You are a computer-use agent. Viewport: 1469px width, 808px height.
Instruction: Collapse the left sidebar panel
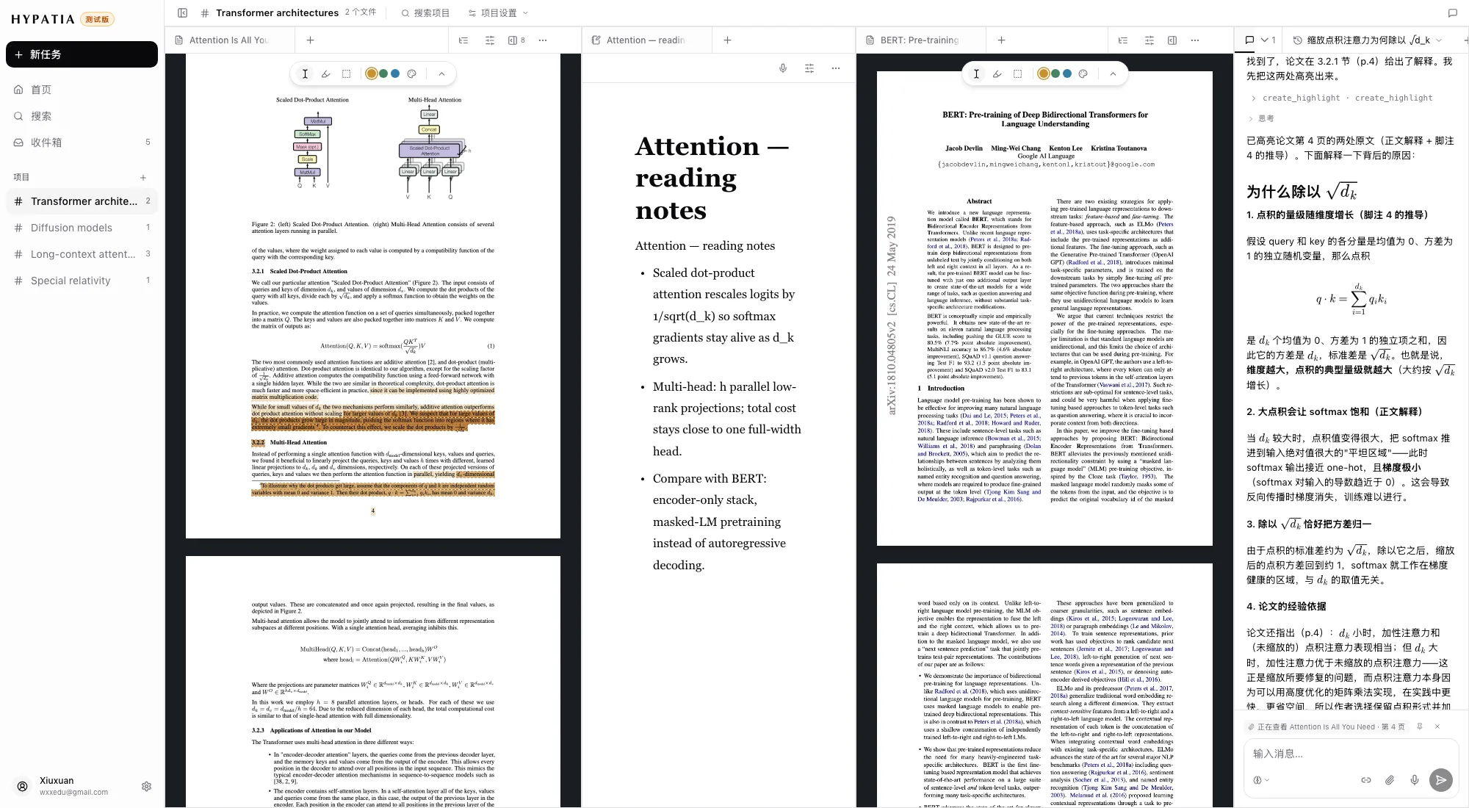[183, 12]
